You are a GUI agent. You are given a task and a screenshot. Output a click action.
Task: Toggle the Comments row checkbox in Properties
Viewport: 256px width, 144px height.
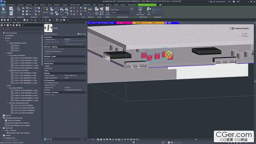tap(86, 68)
